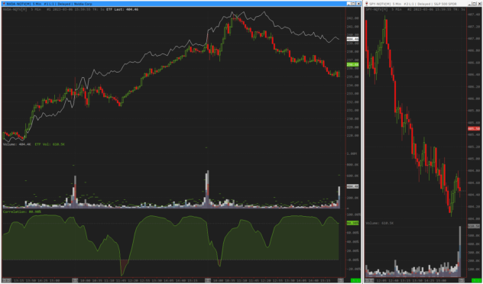The image size is (483, 284).
Task: Click the green 80.98% correlation axis tag
Action: [352, 223]
